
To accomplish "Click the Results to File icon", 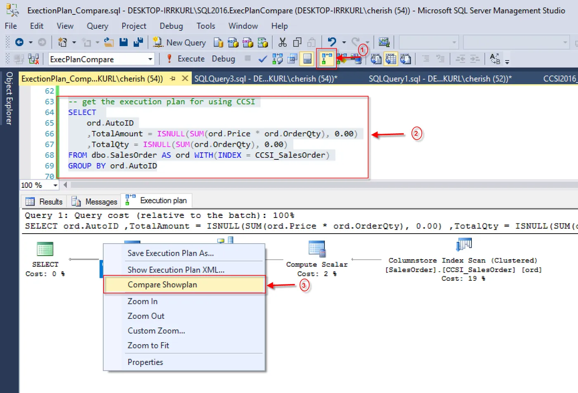I will pyautogui.click(x=405, y=59).
